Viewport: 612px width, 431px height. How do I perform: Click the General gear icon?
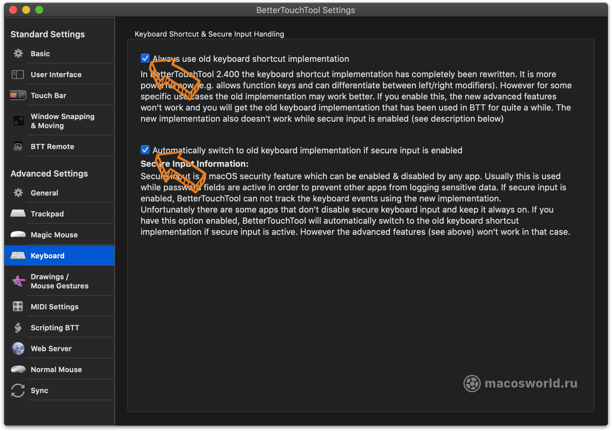18,193
